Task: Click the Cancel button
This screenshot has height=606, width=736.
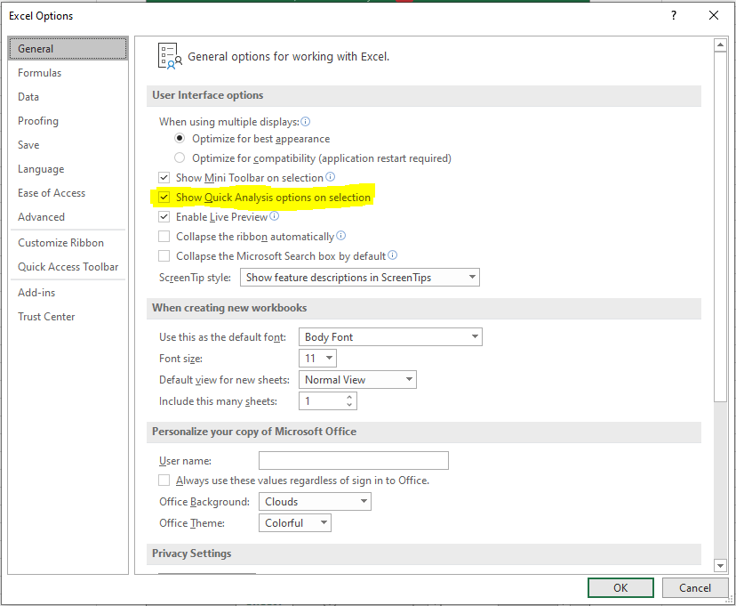Action: point(695,587)
